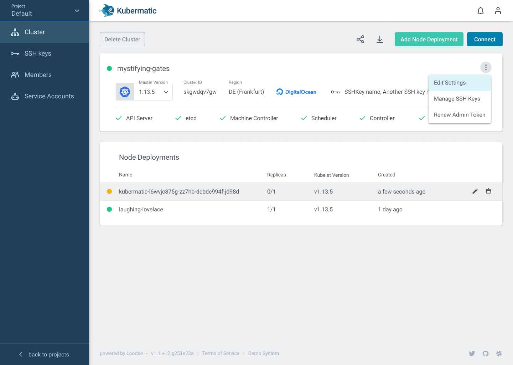Viewport: 513px width, 365px height.
Task: Edit the kubermatic node deployment with pencil icon
Action: [475, 191]
